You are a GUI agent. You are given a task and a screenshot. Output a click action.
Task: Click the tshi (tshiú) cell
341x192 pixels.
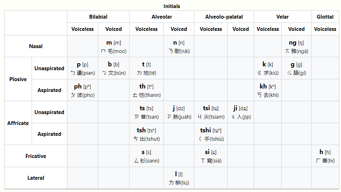click(x=210, y=134)
